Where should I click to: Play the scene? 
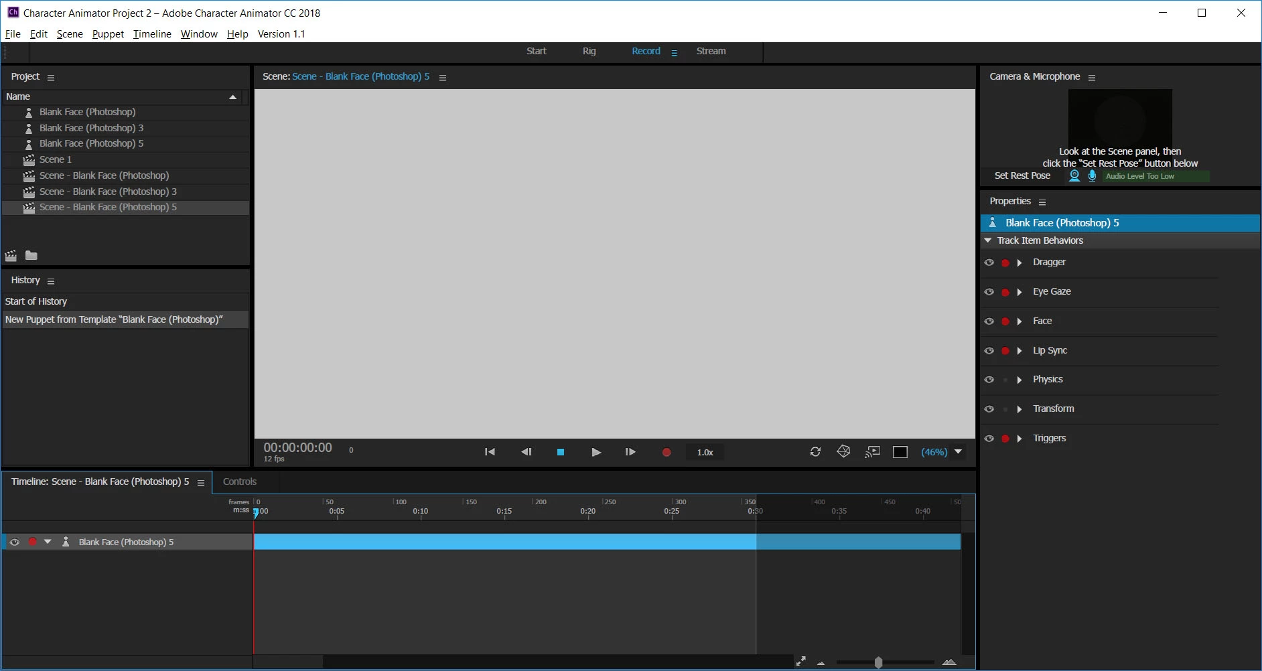click(x=596, y=452)
